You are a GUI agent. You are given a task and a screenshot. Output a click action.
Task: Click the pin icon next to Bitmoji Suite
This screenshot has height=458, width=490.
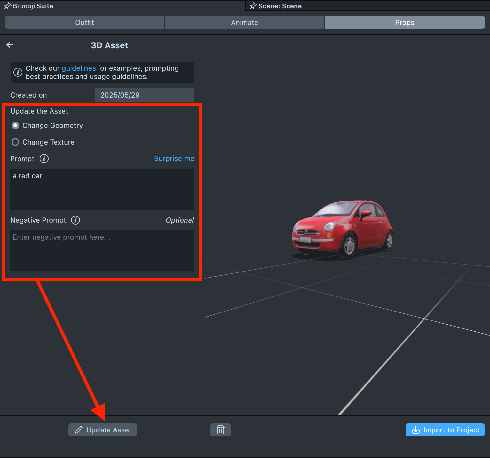point(8,6)
